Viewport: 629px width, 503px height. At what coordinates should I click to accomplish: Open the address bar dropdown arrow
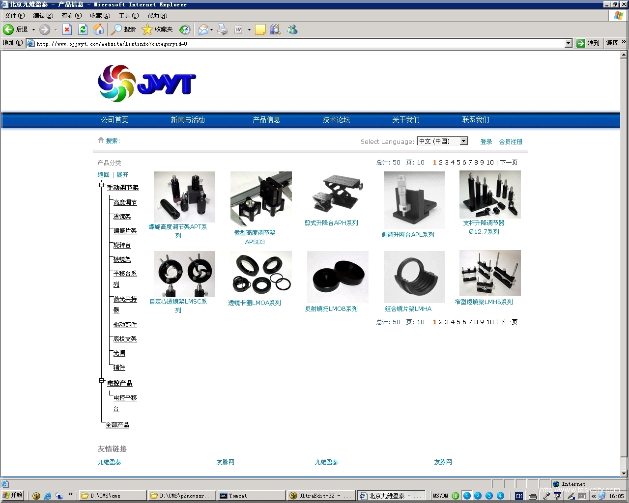(x=568, y=43)
